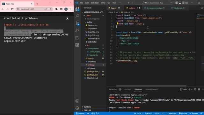Collapse the public folder
The height and width of the screenshot is (115, 204).
(x=85, y=22)
